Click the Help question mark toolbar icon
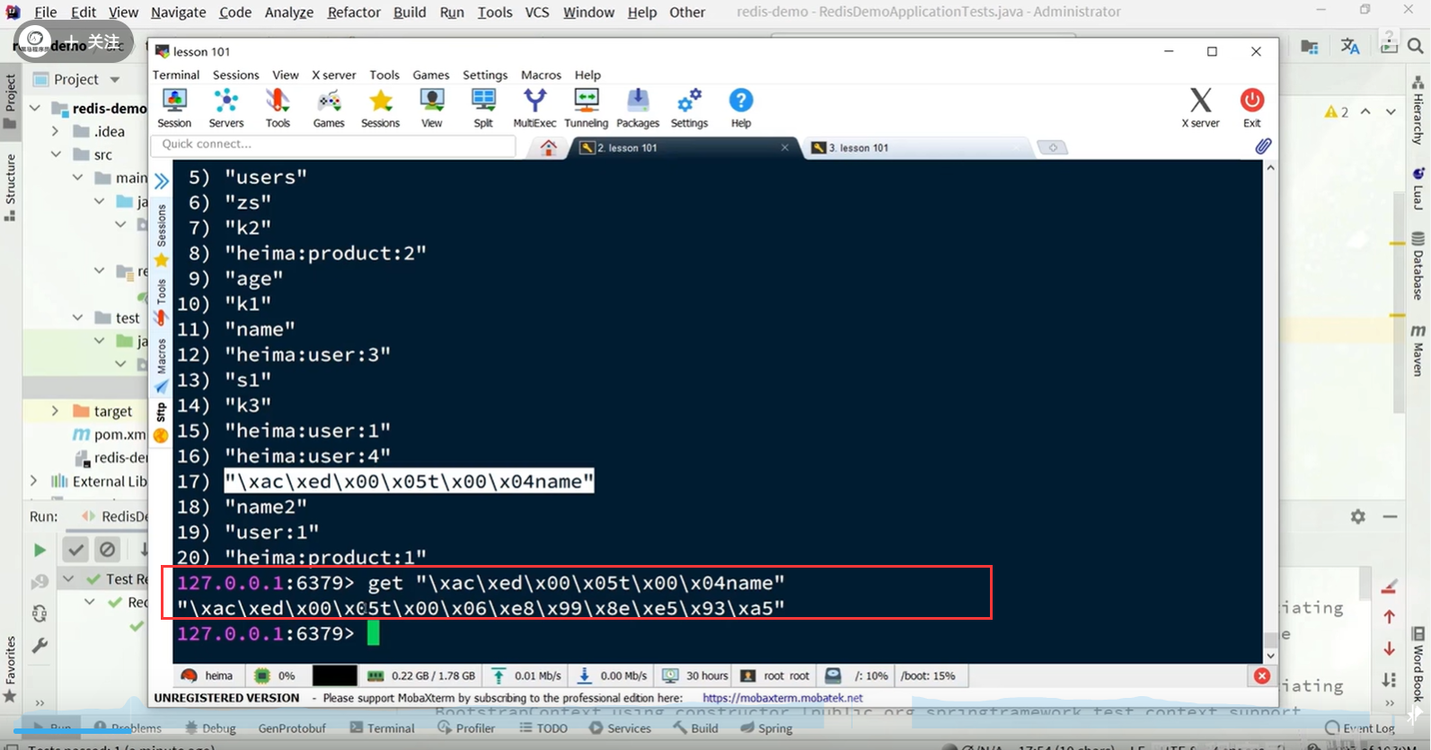This screenshot has width=1431, height=750. point(741,109)
